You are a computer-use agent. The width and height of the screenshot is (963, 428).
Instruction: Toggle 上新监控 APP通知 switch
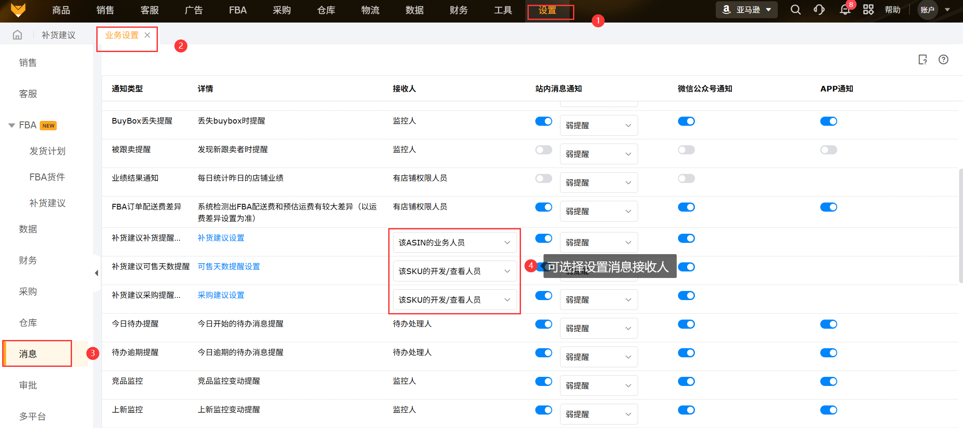(829, 410)
